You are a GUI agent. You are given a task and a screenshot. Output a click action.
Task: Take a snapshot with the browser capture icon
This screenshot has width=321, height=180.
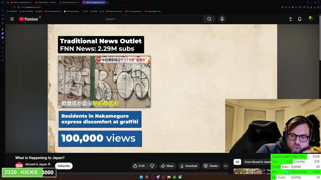coord(289,7)
